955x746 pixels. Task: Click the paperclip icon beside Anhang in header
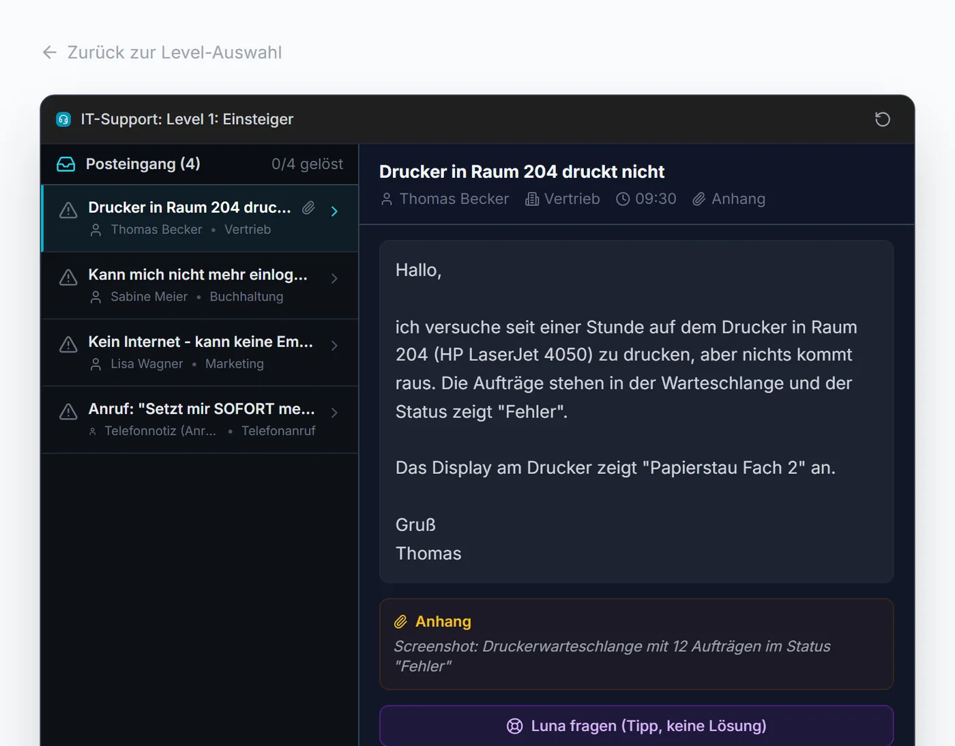pyautogui.click(x=699, y=199)
